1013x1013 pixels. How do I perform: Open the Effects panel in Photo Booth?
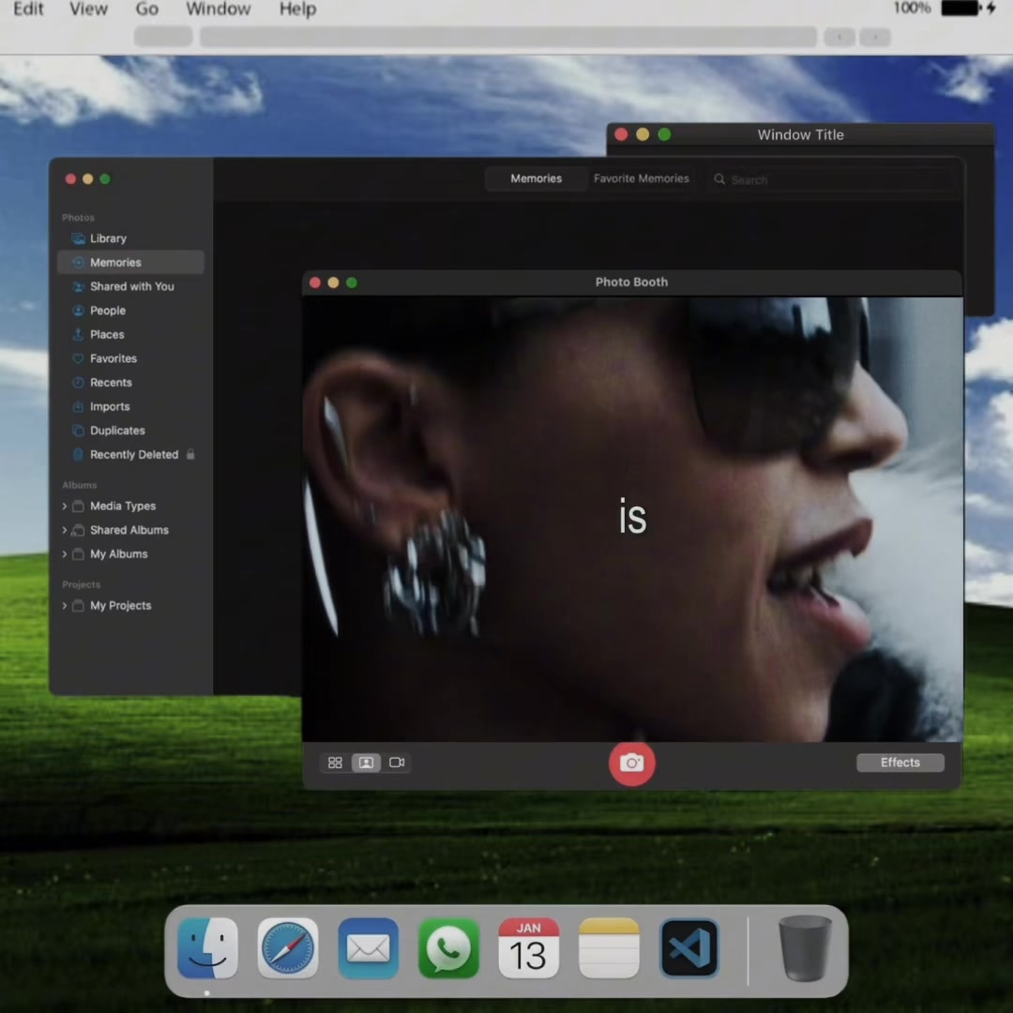pyautogui.click(x=900, y=763)
